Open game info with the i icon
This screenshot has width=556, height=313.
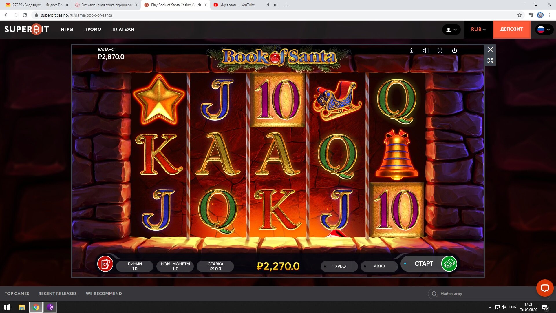411,50
